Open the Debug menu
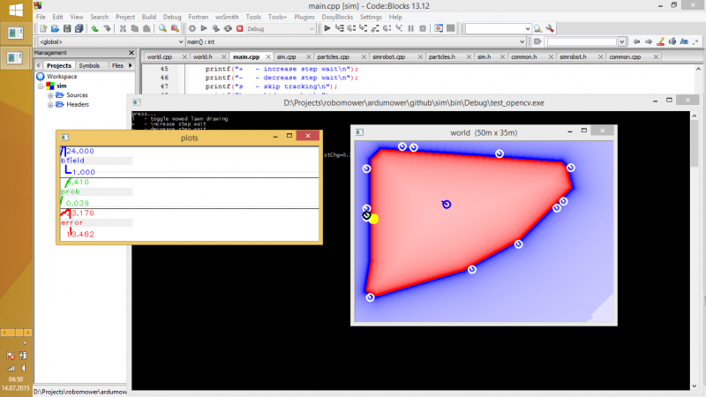This screenshot has height=397, width=706. (x=172, y=17)
